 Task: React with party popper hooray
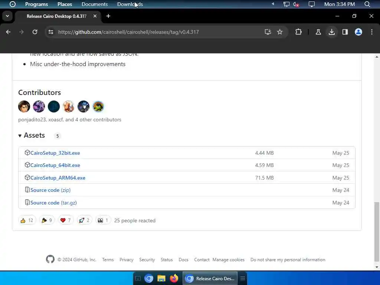click(x=47, y=220)
